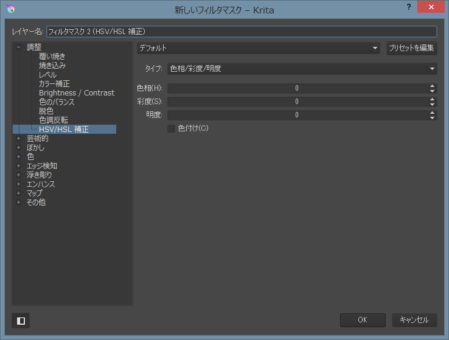
Task: Enable the 色付け(C) colorize checkbox
Action: 171,128
